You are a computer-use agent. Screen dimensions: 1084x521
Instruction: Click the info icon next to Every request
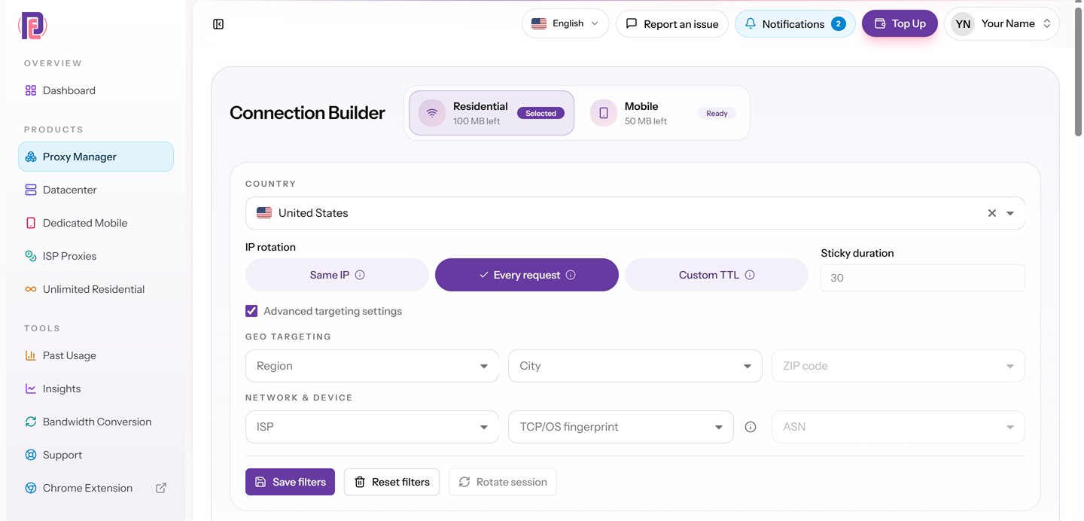click(x=571, y=275)
